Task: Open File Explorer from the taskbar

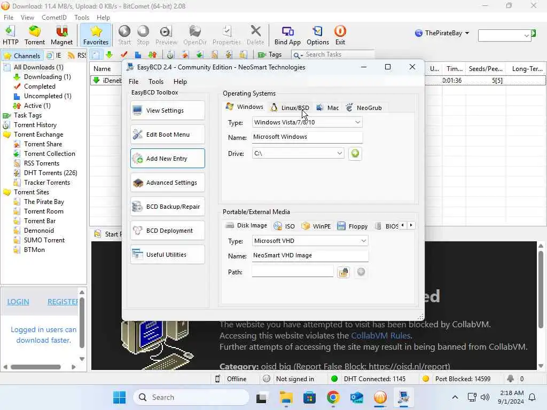Action: click(x=286, y=397)
